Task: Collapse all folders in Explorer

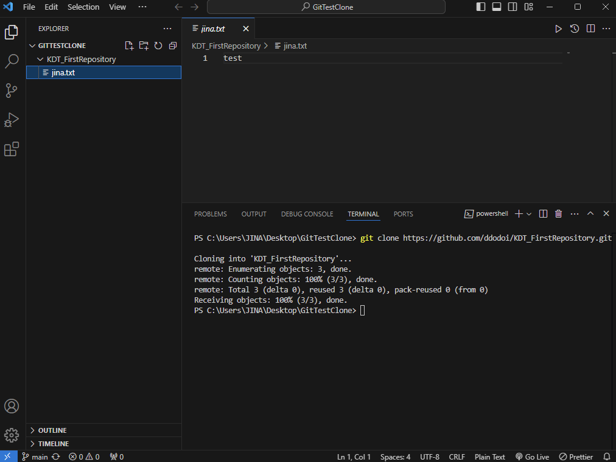Action: [x=173, y=46]
